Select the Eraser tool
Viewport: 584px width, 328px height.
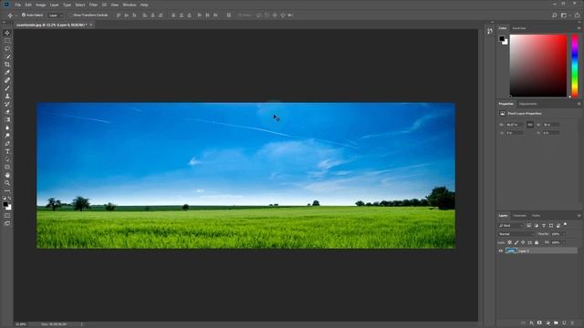click(7, 111)
